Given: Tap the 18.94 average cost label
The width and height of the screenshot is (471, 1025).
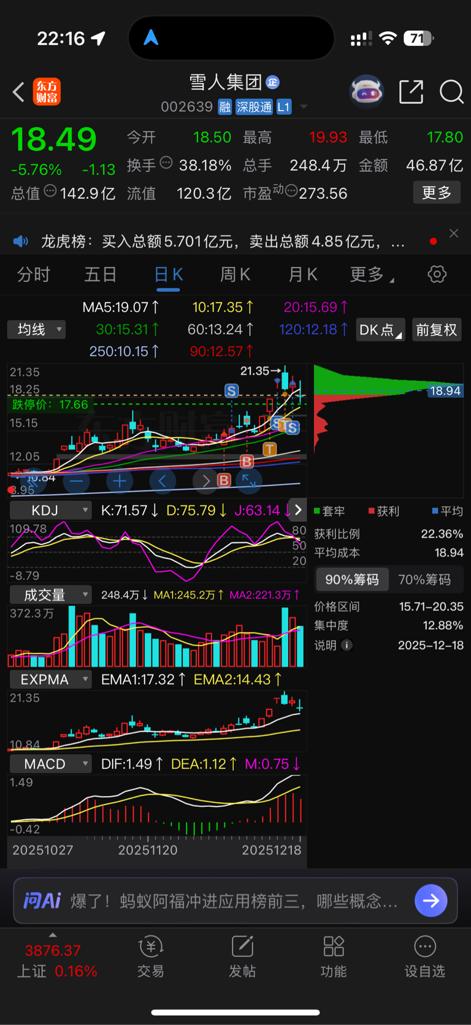Looking at the screenshot, I should pos(445,391).
